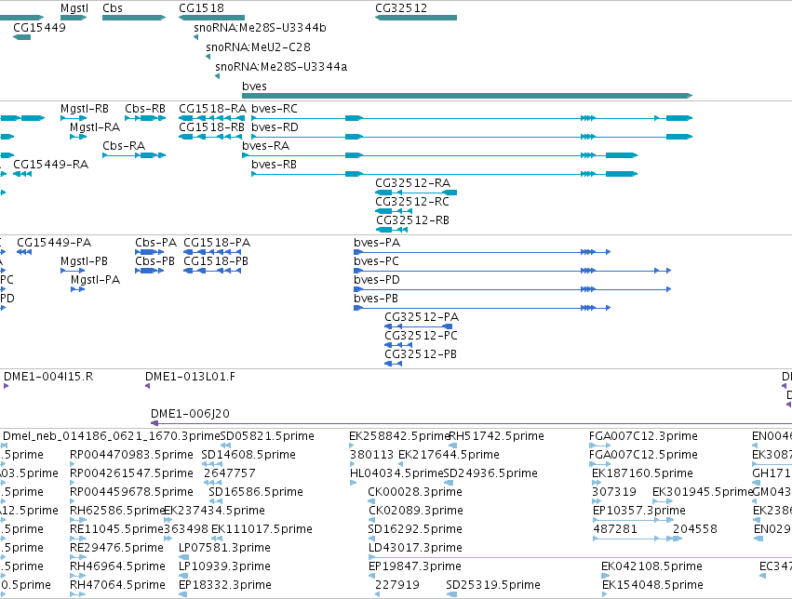This screenshot has height=599, width=792.
Task: Select the CG32512 gene feature
Action: click(416, 18)
